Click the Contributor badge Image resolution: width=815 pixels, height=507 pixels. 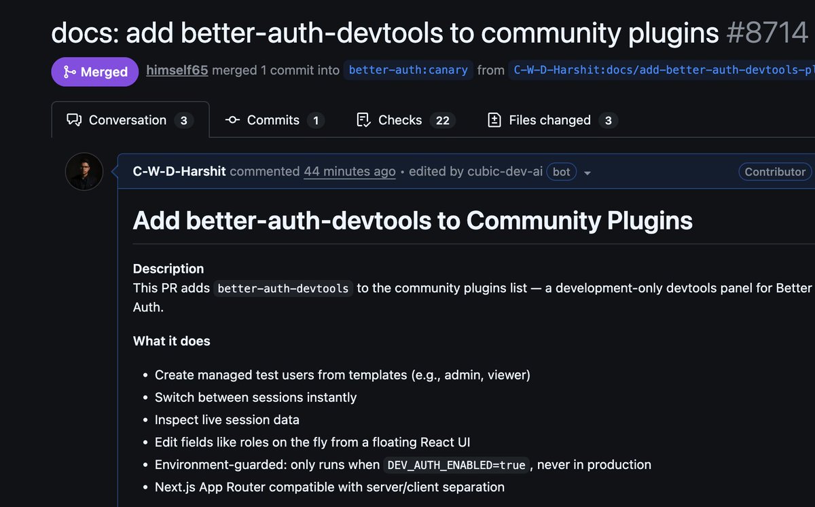coord(775,172)
